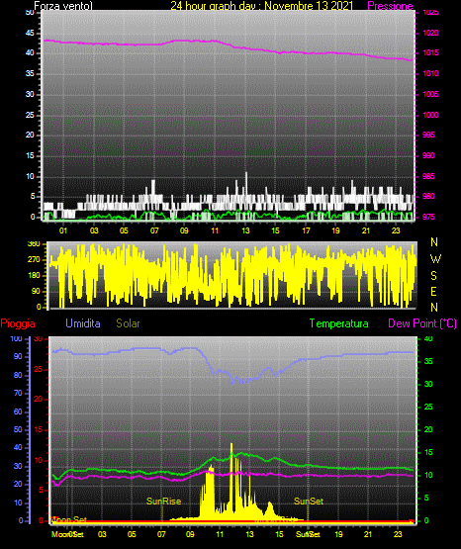This screenshot has height=549, width=461.
Task: Click the E wind direction label
Action: pyautogui.click(x=433, y=292)
